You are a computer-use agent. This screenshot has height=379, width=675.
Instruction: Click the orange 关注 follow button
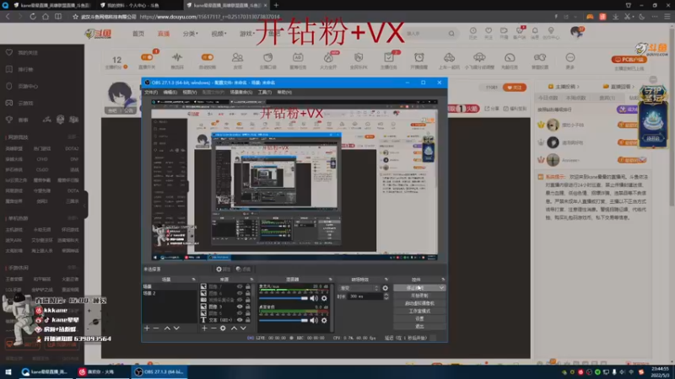(x=515, y=88)
